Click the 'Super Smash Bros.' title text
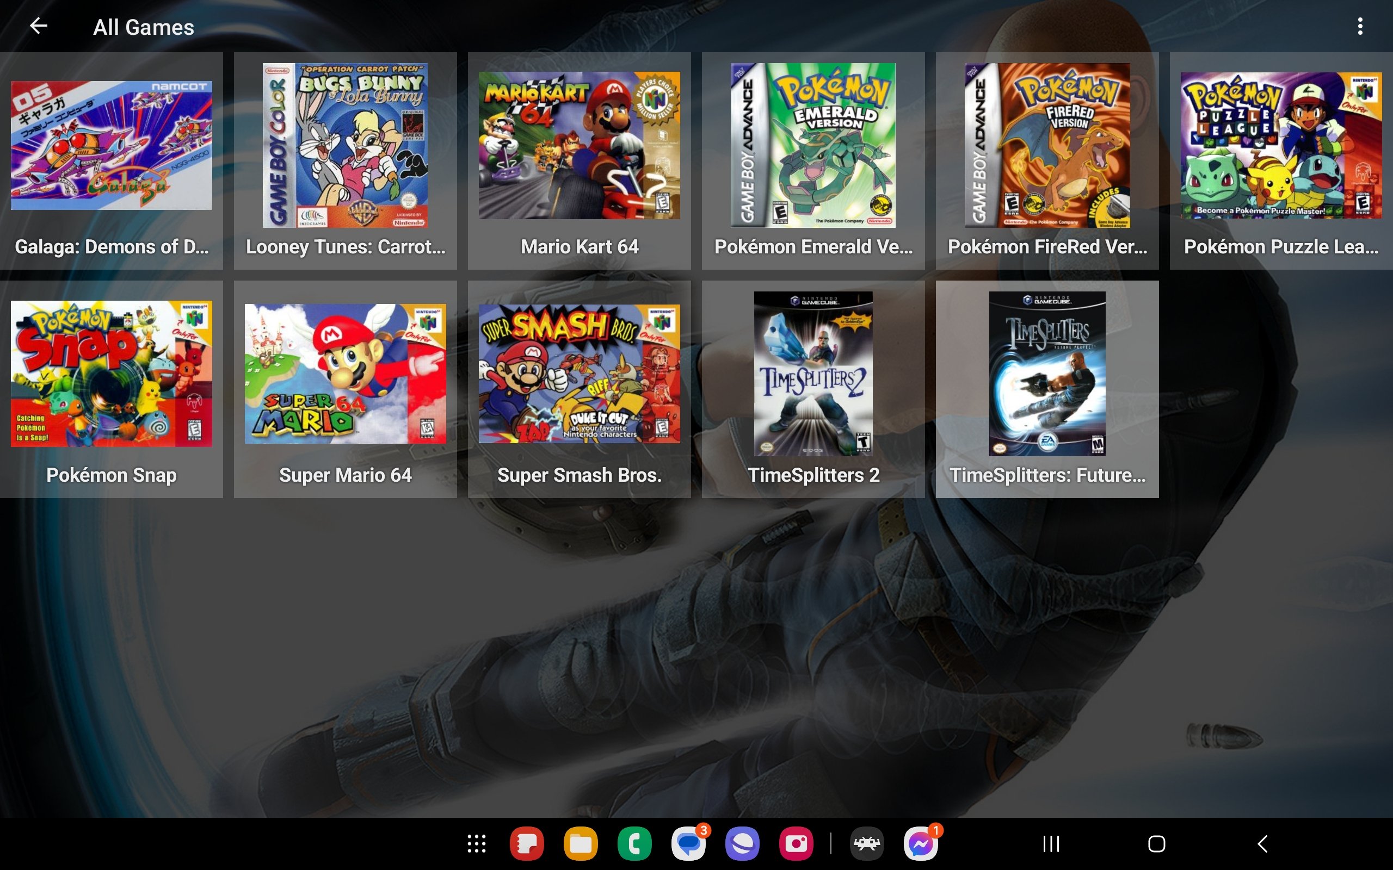The height and width of the screenshot is (870, 1393). point(579,475)
